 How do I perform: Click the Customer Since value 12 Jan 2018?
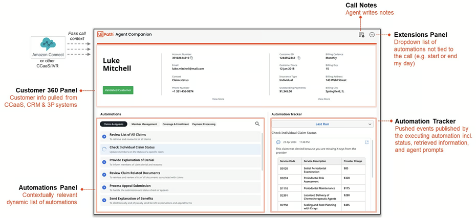pos(286,69)
